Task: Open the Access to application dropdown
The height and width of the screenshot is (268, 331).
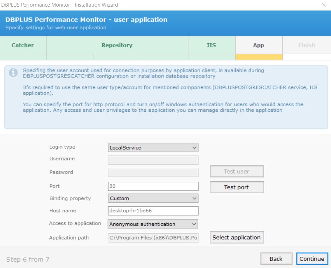Action: click(153, 224)
